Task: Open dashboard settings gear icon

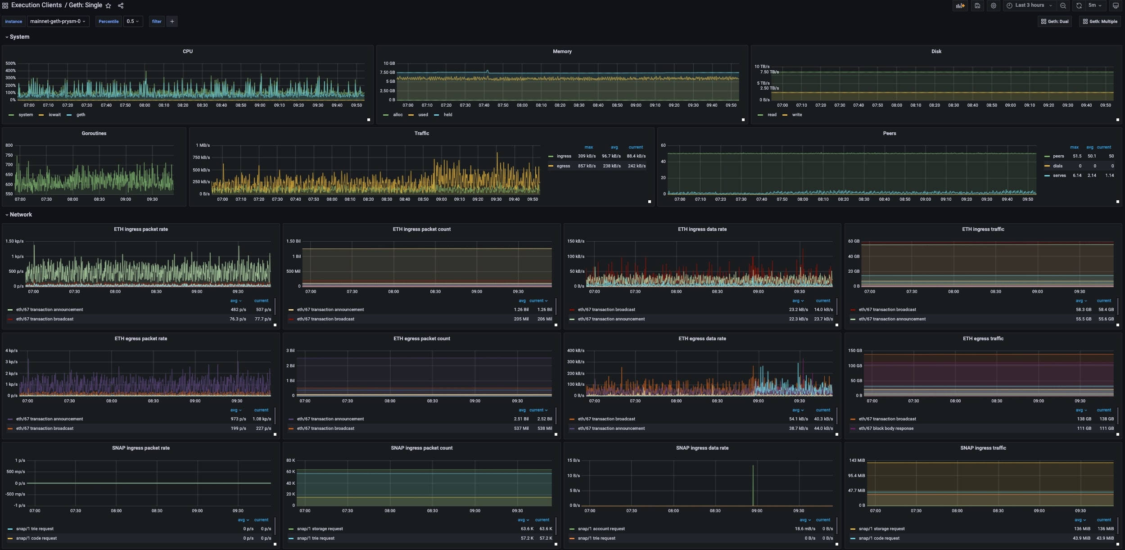Action: coord(993,6)
